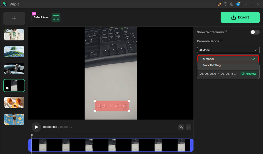Open the feedback message icon
263x154 pixels.
click(x=225, y=4)
